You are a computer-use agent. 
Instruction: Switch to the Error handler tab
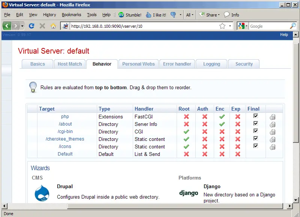click(x=177, y=64)
